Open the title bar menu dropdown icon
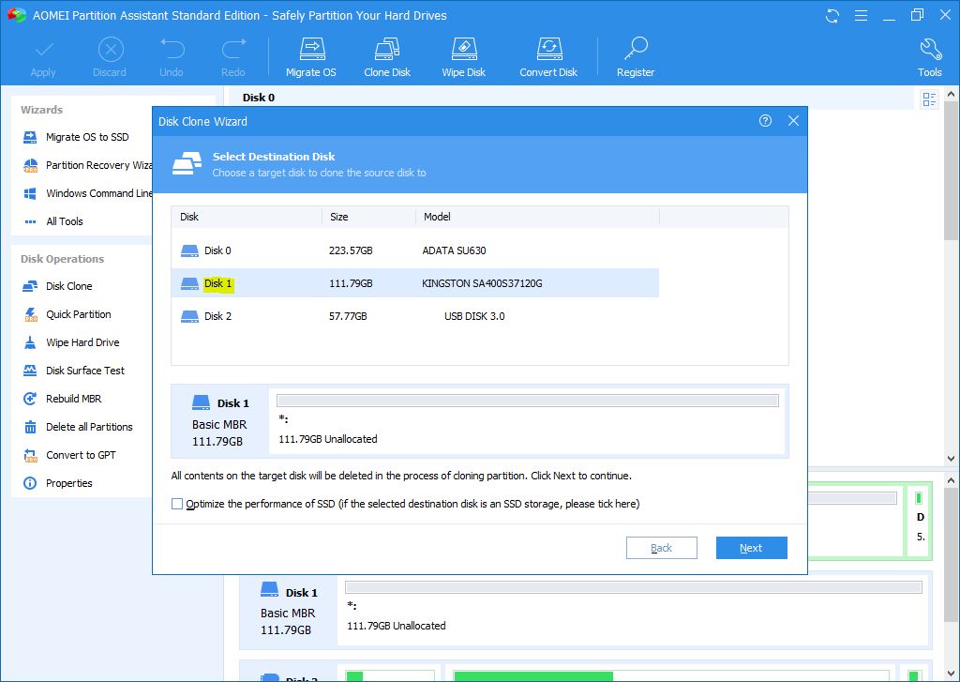Viewport: 960px width, 682px height. [x=859, y=15]
